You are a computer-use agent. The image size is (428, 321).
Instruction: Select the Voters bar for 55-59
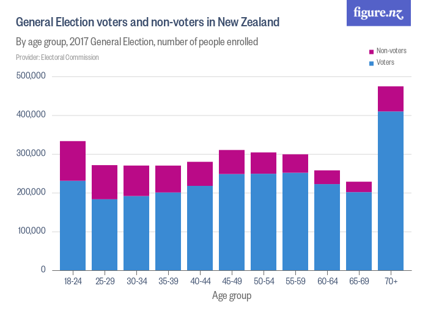pos(295,221)
